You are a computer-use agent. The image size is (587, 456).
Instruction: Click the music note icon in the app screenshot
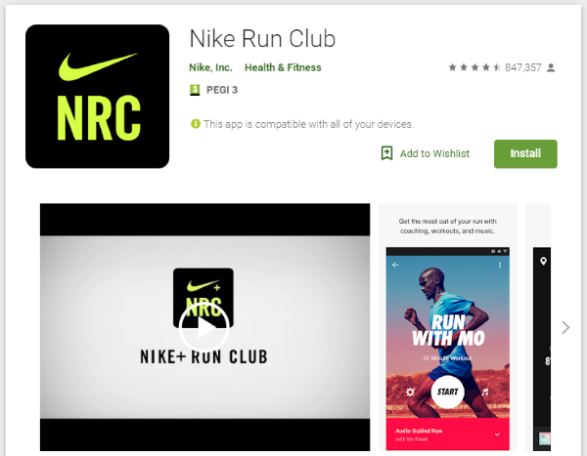(485, 393)
